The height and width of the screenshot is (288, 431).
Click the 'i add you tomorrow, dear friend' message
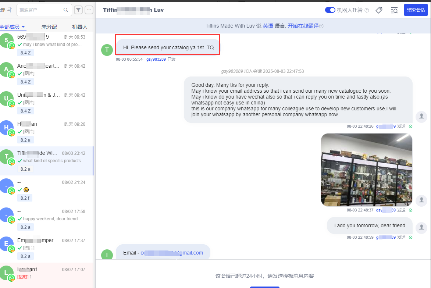[370, 225]
